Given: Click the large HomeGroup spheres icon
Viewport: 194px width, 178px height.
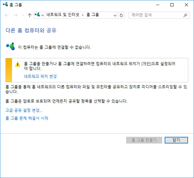Looking at the screenshot, I should coord(10,47).
